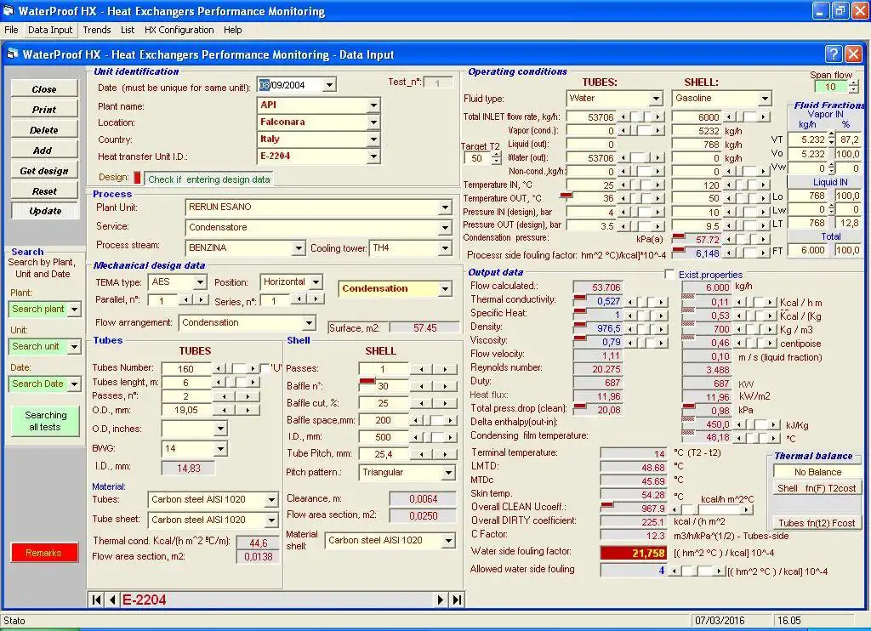The height and width of the screenshot is (631, 871).
Task: Go to previous record in navigator
Action: [112, 600]
